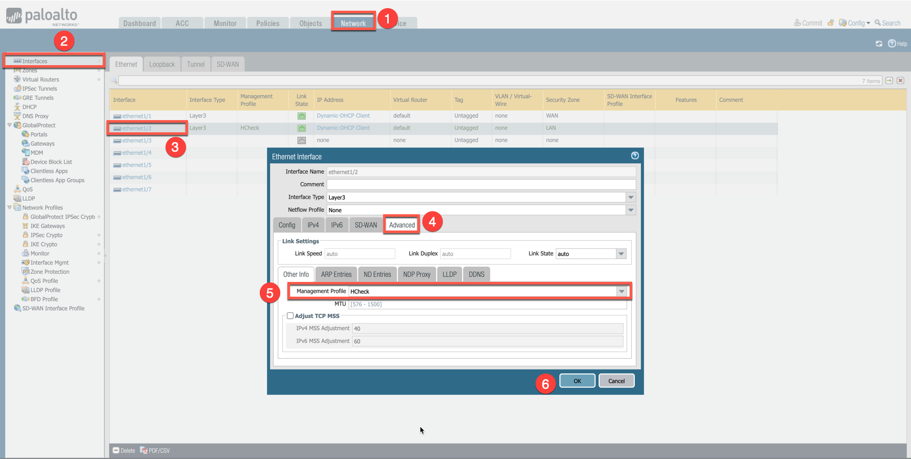
Task: Click green link state icon for ethernet1/1
Action: 302,116
